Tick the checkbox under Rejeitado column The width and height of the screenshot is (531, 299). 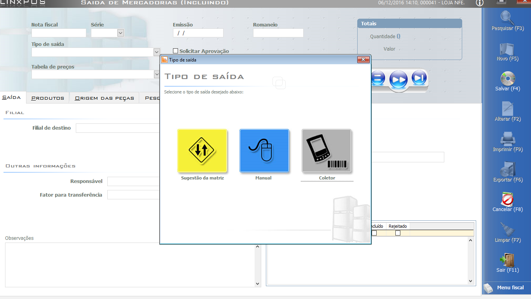pos(398,233)
